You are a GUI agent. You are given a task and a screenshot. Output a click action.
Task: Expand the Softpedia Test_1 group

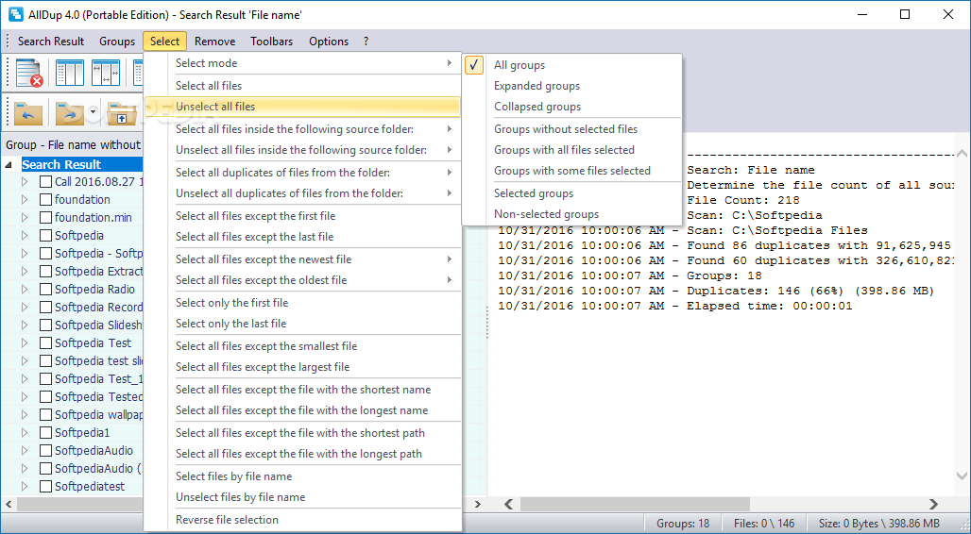25,379
